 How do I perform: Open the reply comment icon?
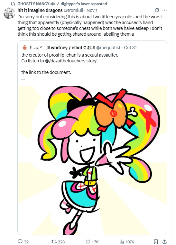pyautogui.click(x=20, y=241)
